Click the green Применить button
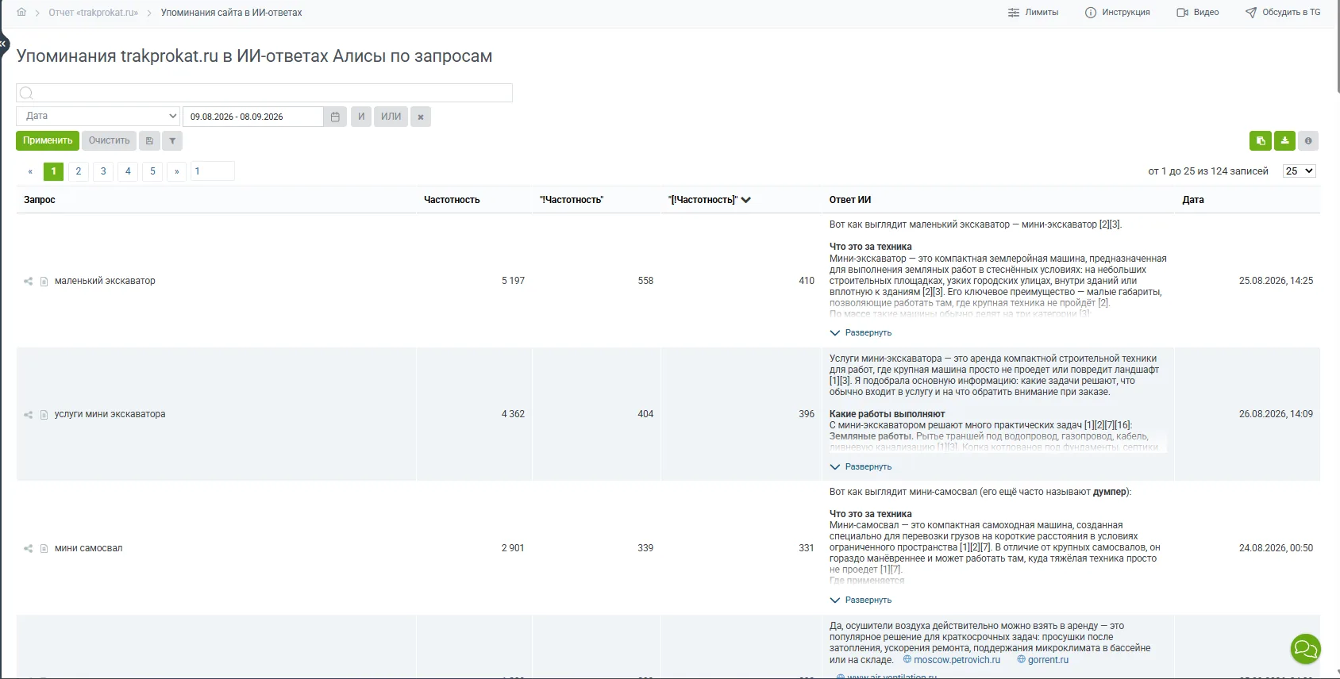Image resolution: width=1340 pixels, height=679 pixels. (48, 140)
